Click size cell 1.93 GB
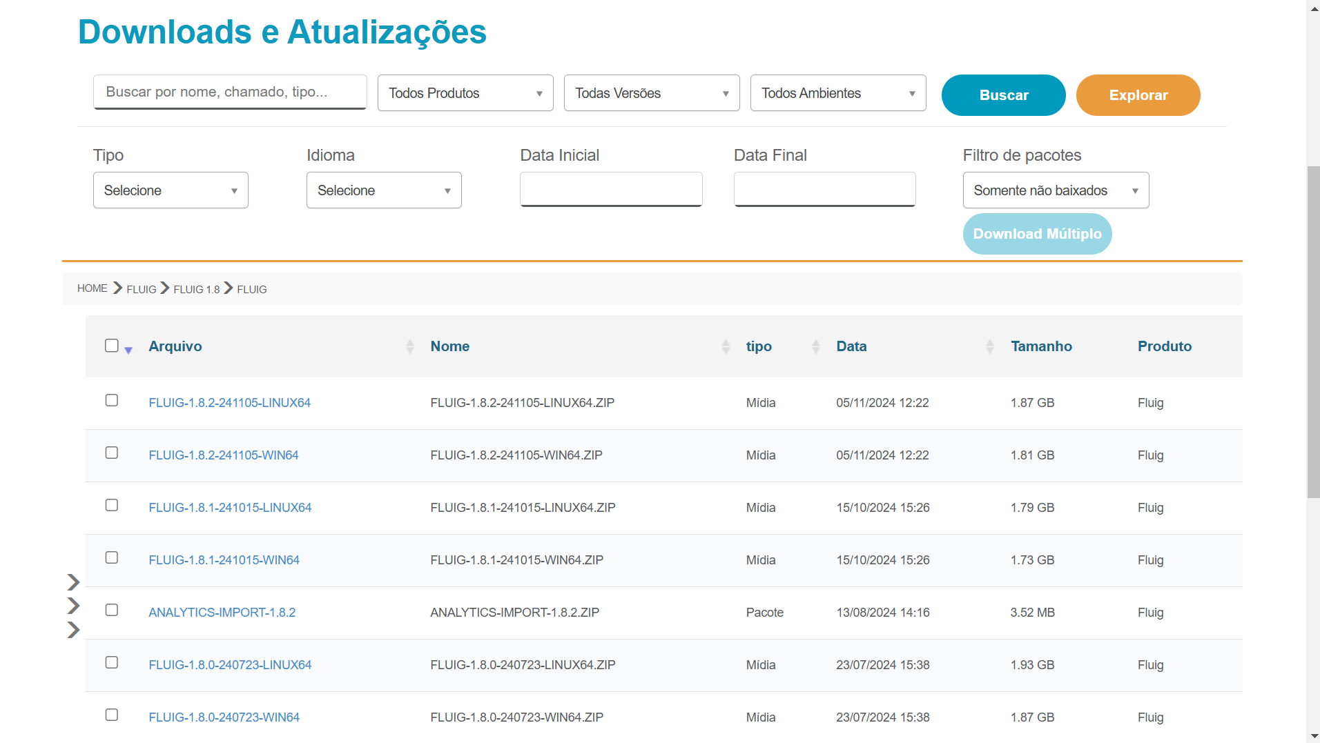This screenshot has width=1320, height=743. [x=1033, y=665]
